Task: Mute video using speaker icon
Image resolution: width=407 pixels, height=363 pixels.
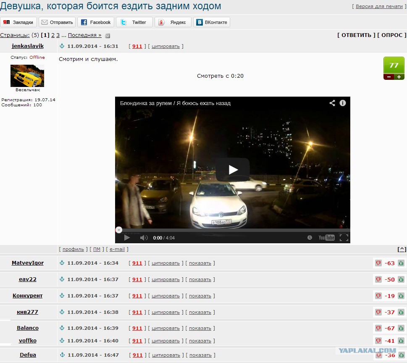Action: coord(144,237)
